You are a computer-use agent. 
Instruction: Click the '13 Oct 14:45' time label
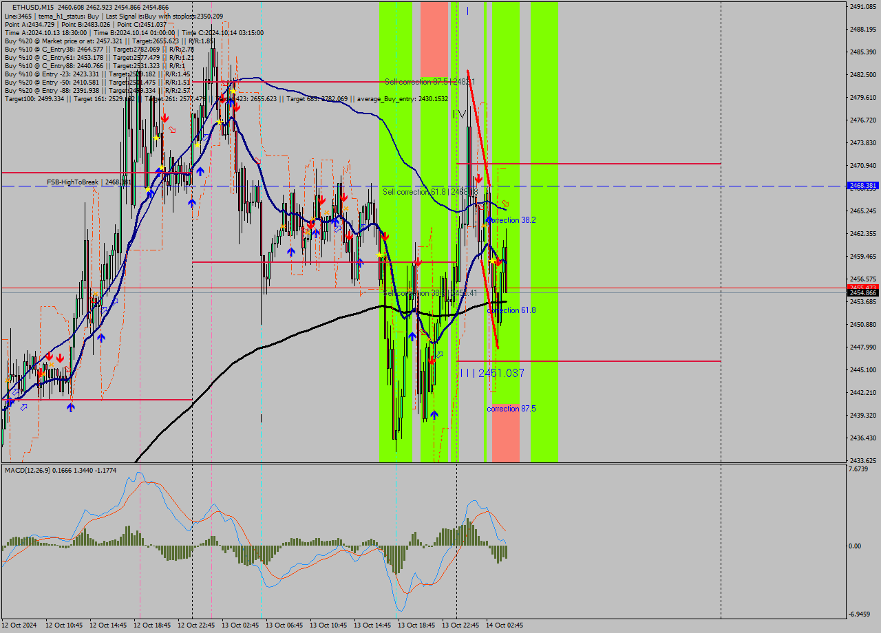pyautogui.click(x=372, y=625)
